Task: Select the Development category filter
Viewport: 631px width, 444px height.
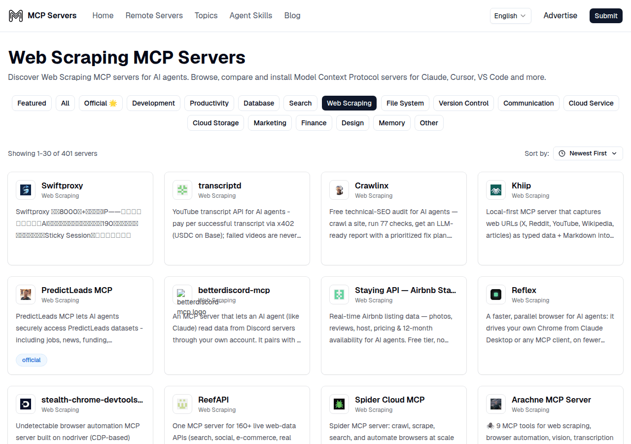Action: 153,103
